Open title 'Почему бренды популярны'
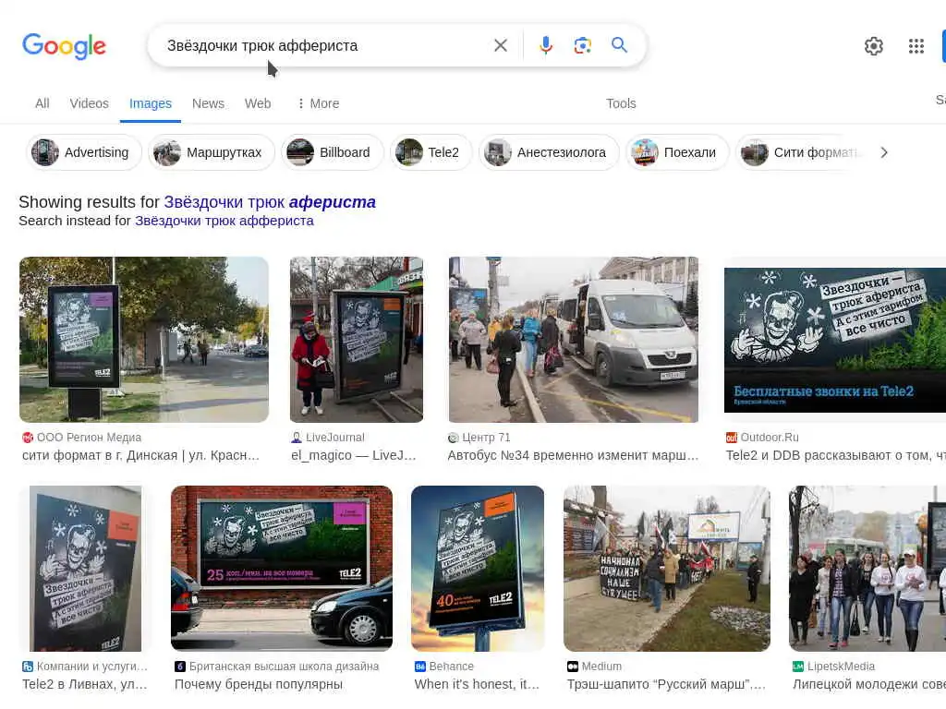 coord(259,685)
